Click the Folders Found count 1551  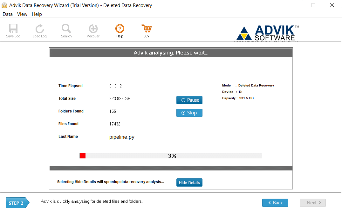pyautogui.click(x=113, y=111)
